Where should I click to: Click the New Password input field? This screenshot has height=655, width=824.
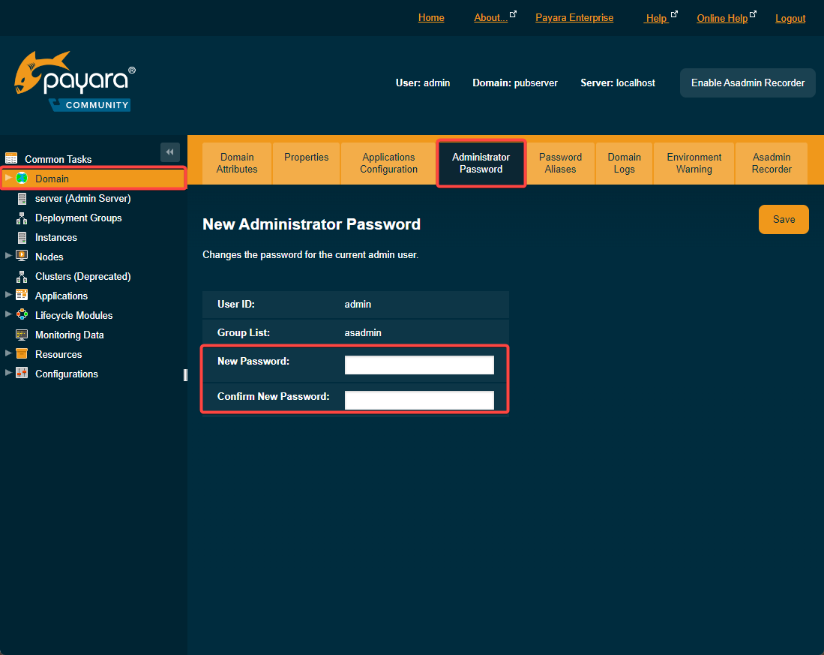[419, 365]
